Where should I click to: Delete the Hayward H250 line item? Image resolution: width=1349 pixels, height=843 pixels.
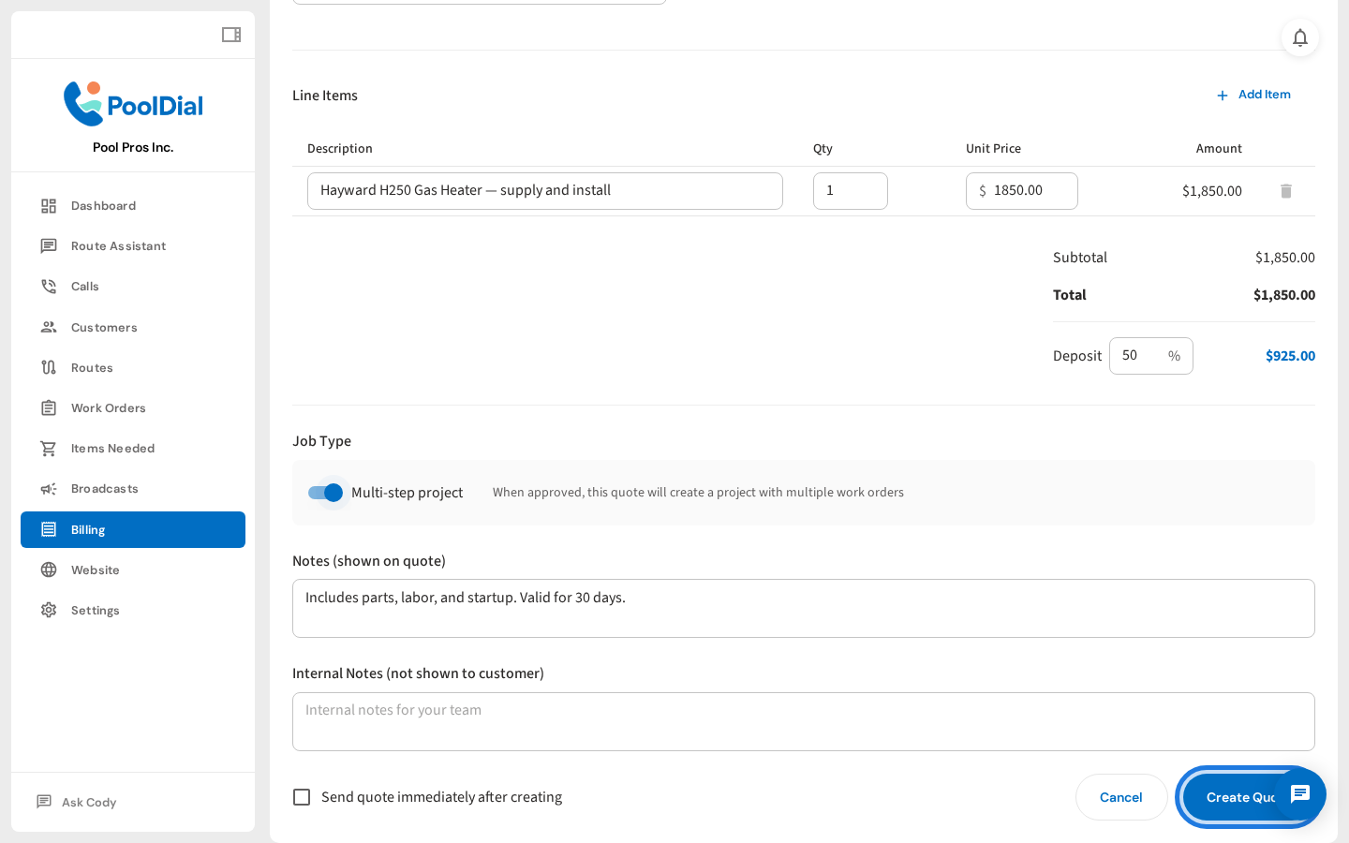[x=1285, y=191]
